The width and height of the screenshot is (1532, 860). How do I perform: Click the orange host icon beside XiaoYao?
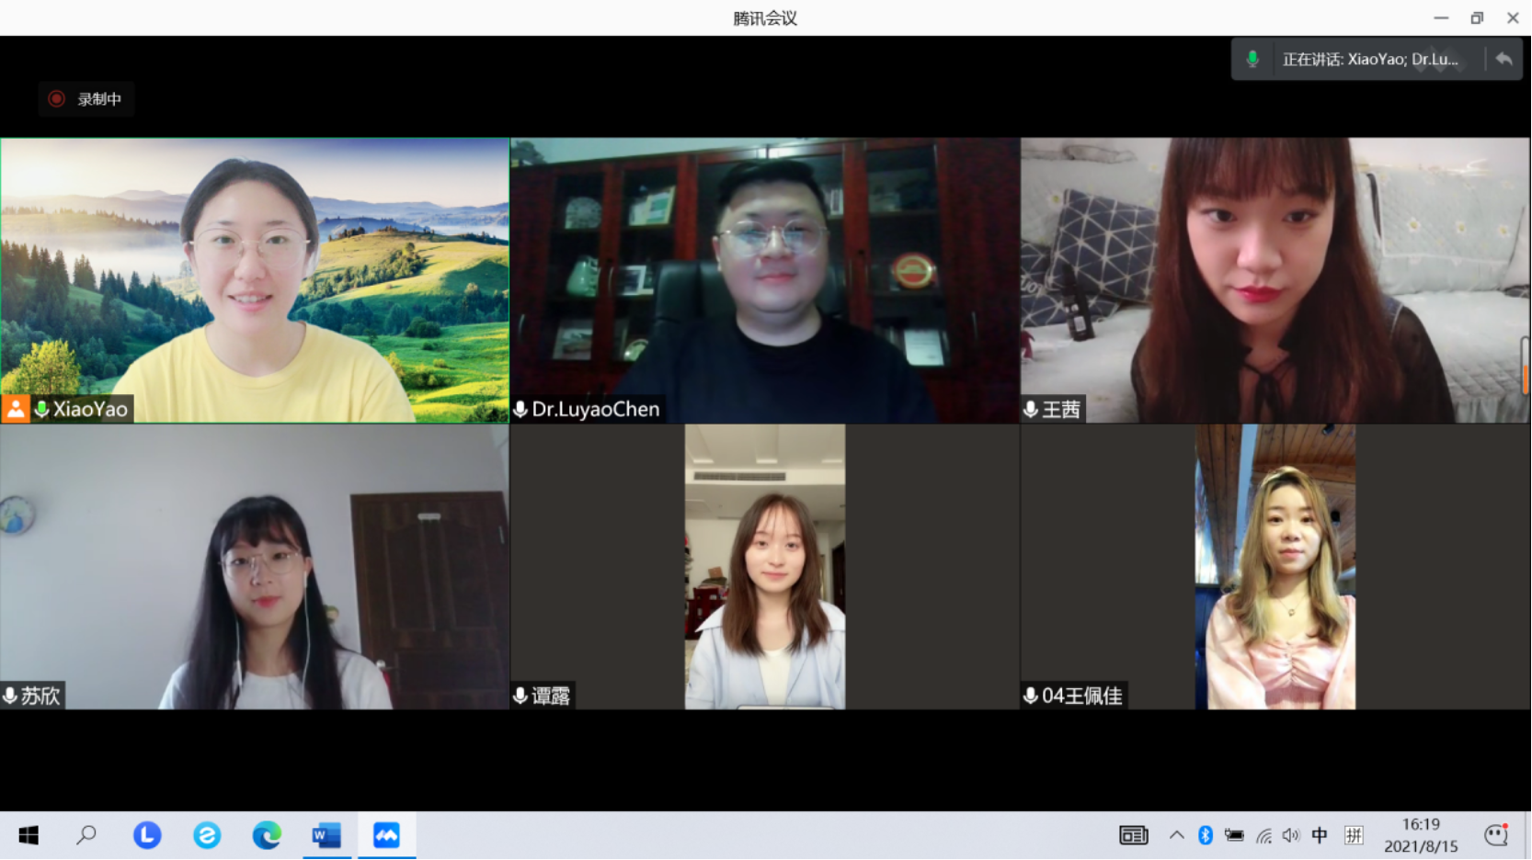pos(16,409)
